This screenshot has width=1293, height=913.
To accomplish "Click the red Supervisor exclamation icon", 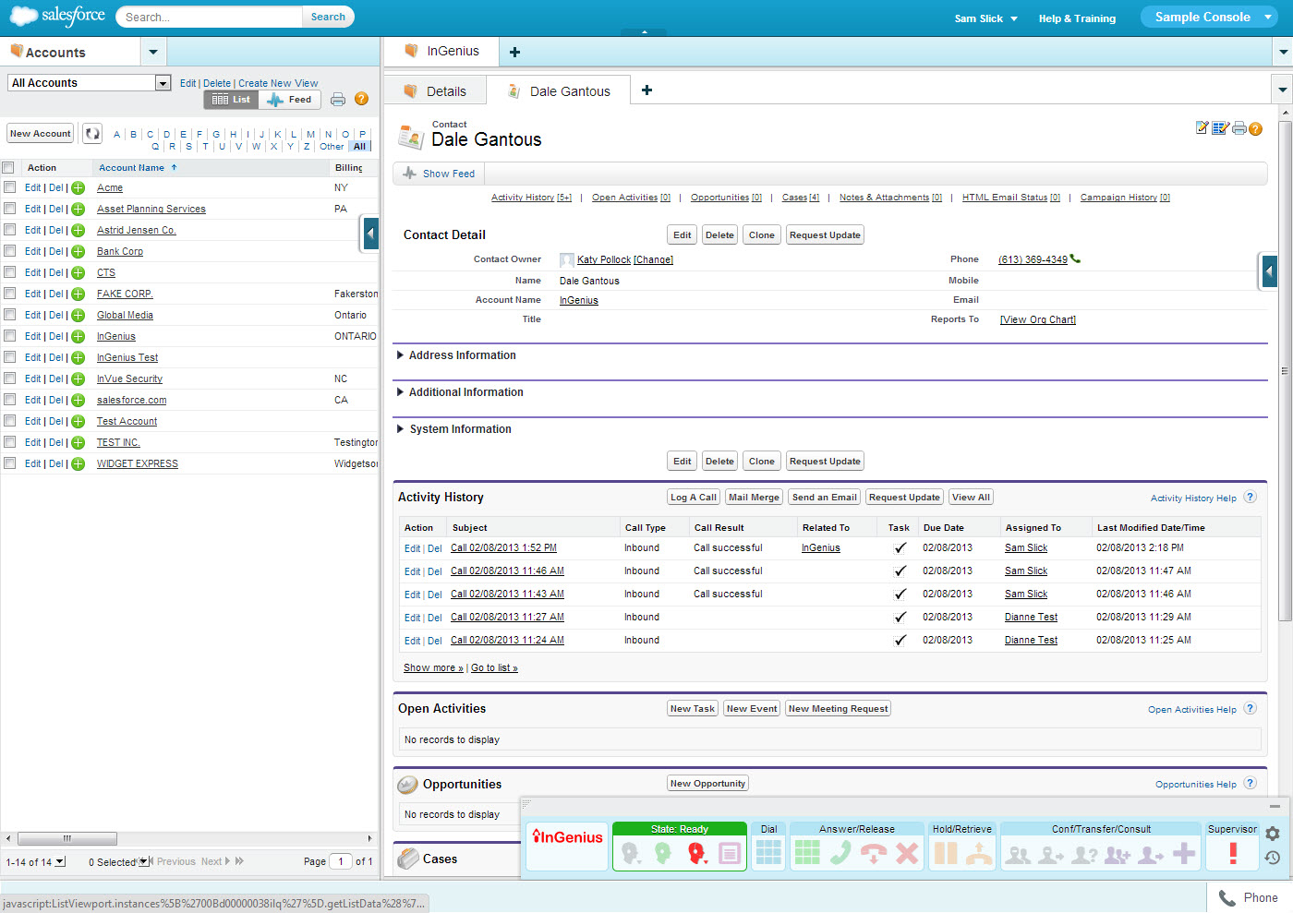I will [x=1232, y=852].
